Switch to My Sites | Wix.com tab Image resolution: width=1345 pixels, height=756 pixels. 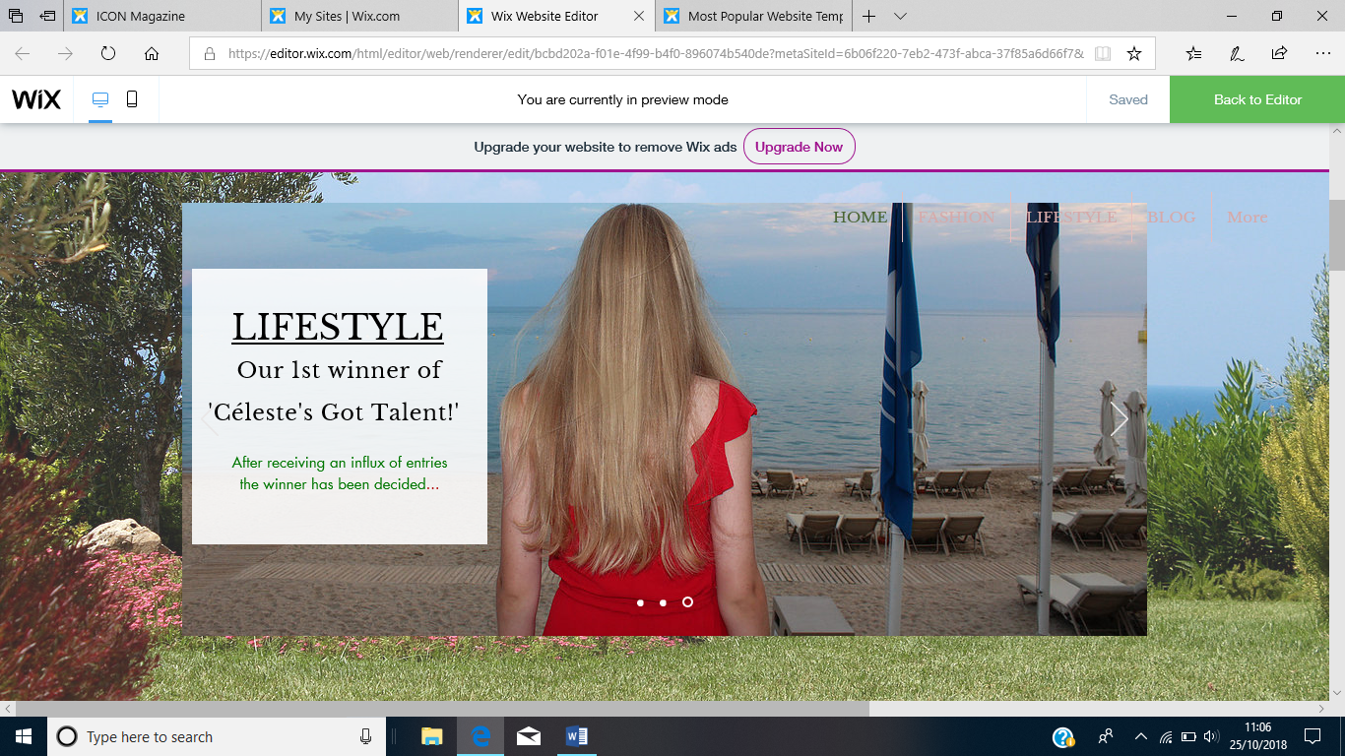(x=360, y=16)
